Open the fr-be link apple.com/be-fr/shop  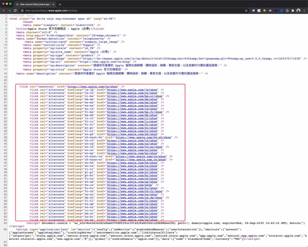click(x=134, y=112)
